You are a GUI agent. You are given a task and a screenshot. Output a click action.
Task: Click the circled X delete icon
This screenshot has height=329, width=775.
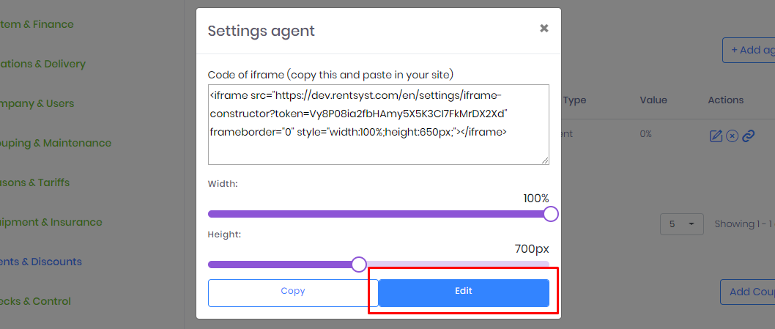point(732,136)
